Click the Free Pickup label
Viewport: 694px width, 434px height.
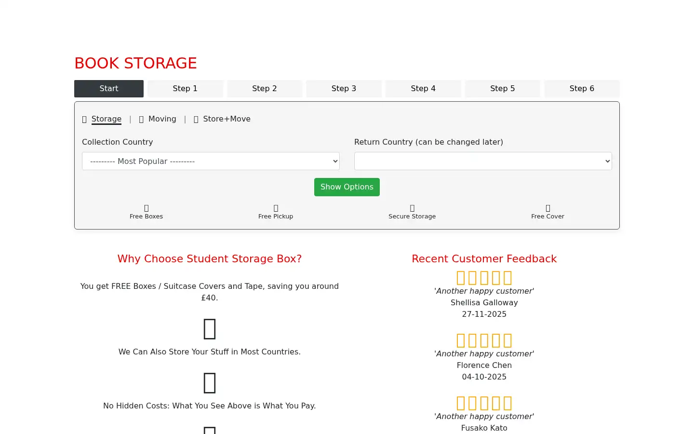point(276,217)
